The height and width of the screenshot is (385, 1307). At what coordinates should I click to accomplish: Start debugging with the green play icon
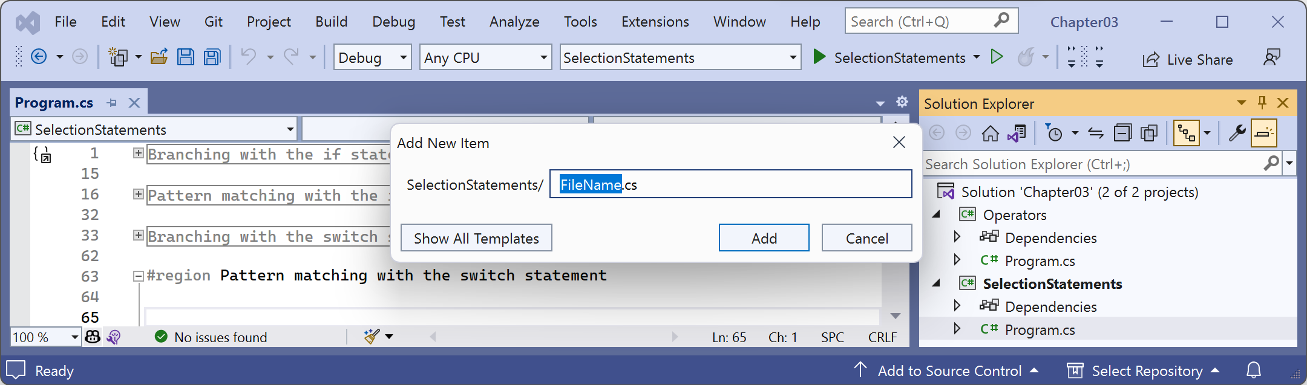tap(819, 57)
